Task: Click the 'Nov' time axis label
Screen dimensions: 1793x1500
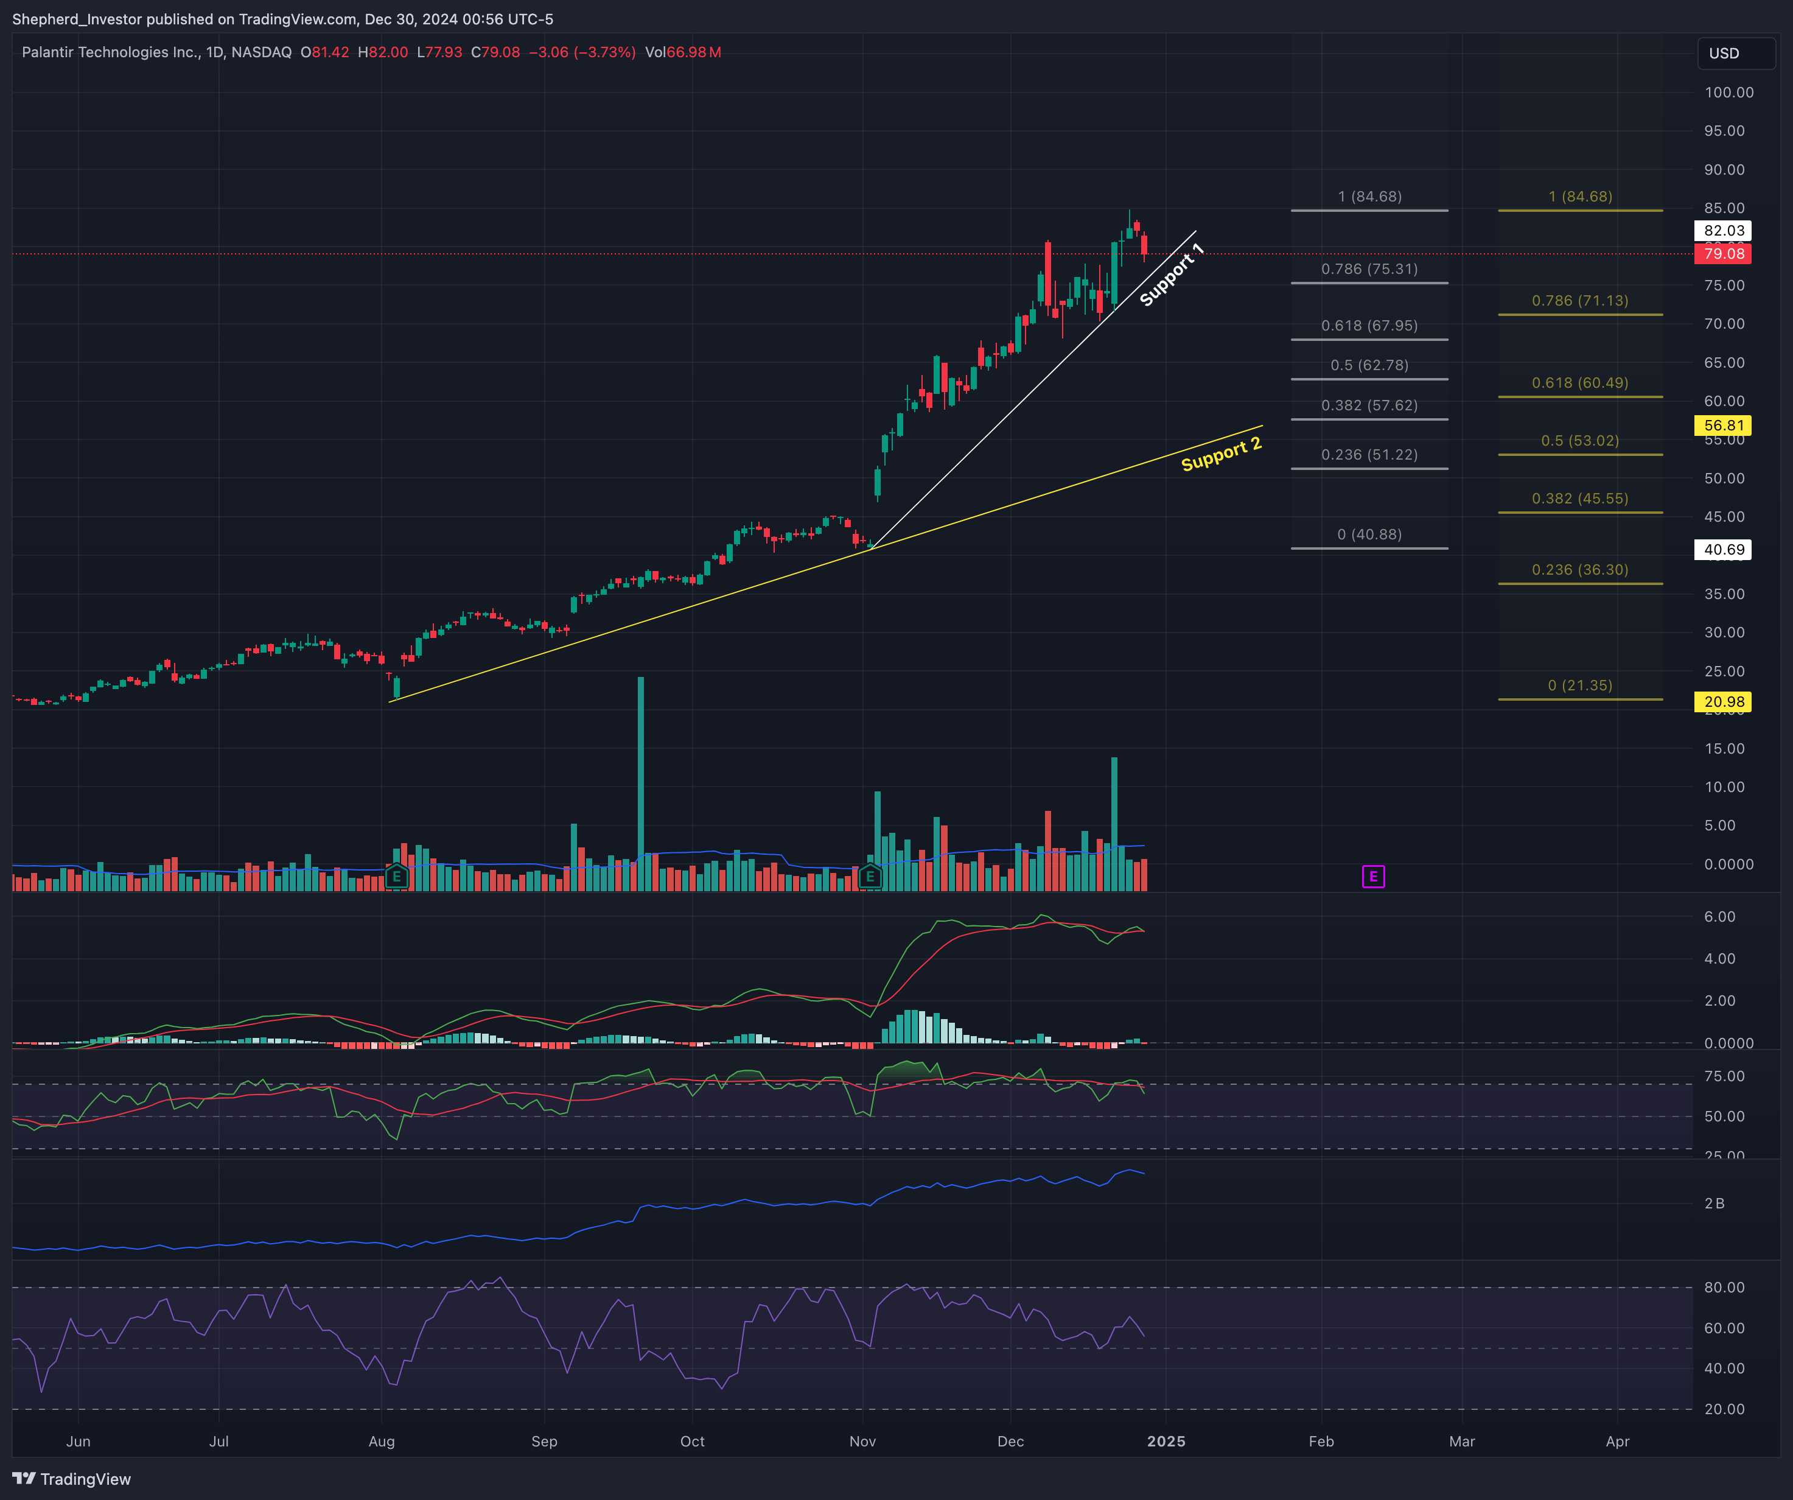Action: pos(862,1442)
